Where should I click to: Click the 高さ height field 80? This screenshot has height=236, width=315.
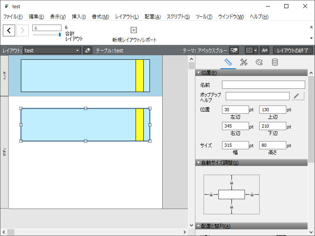(x=273, y=145)
